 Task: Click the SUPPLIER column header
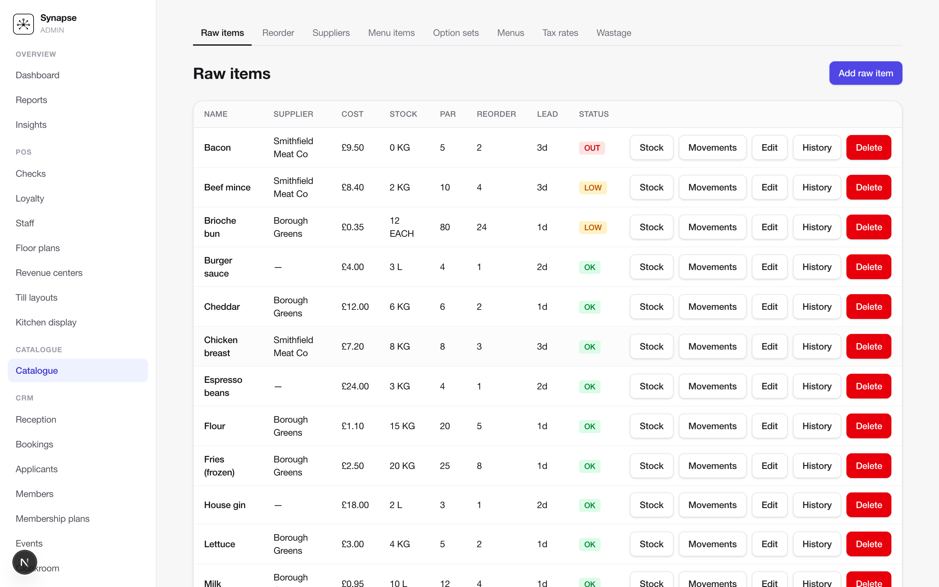pyautogui.click(x=293, y=114)
